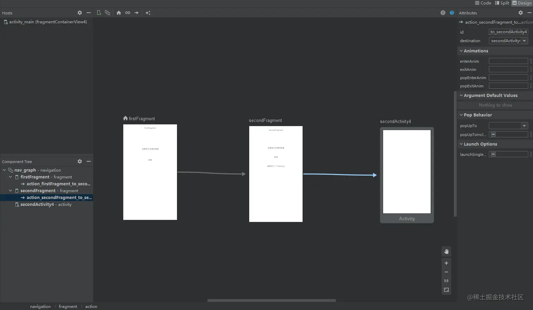
Task: Open Attributes panel settings gear
Action: 521,13
